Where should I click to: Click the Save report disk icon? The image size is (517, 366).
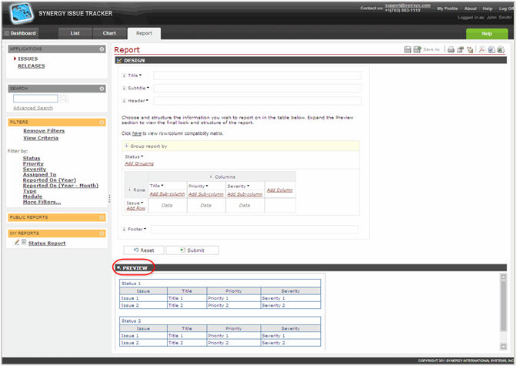point(408,49)
